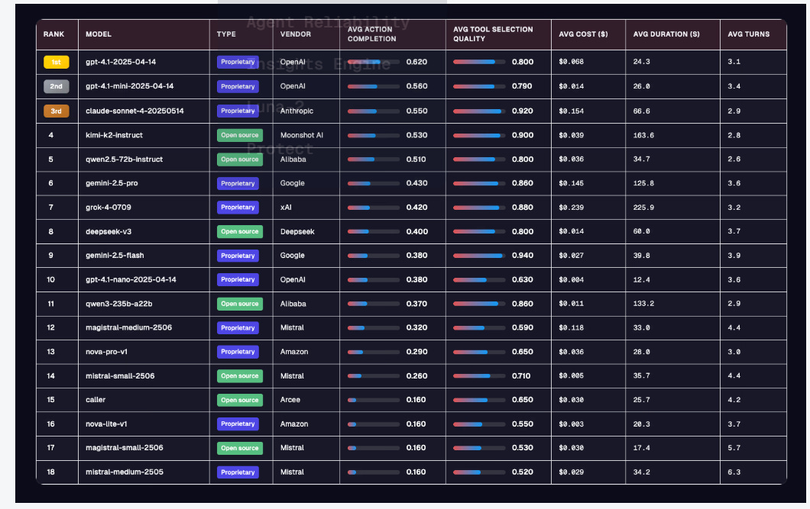Click Proprietary tag for gpt-4.1-2025-04-14

click(x=238, y=62)
